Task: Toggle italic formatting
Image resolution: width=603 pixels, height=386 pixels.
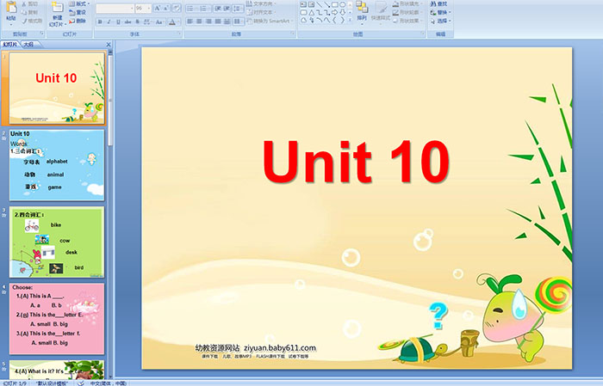Action: point(109,21)
